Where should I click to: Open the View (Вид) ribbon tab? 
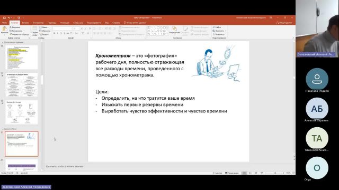pos(107,23)
